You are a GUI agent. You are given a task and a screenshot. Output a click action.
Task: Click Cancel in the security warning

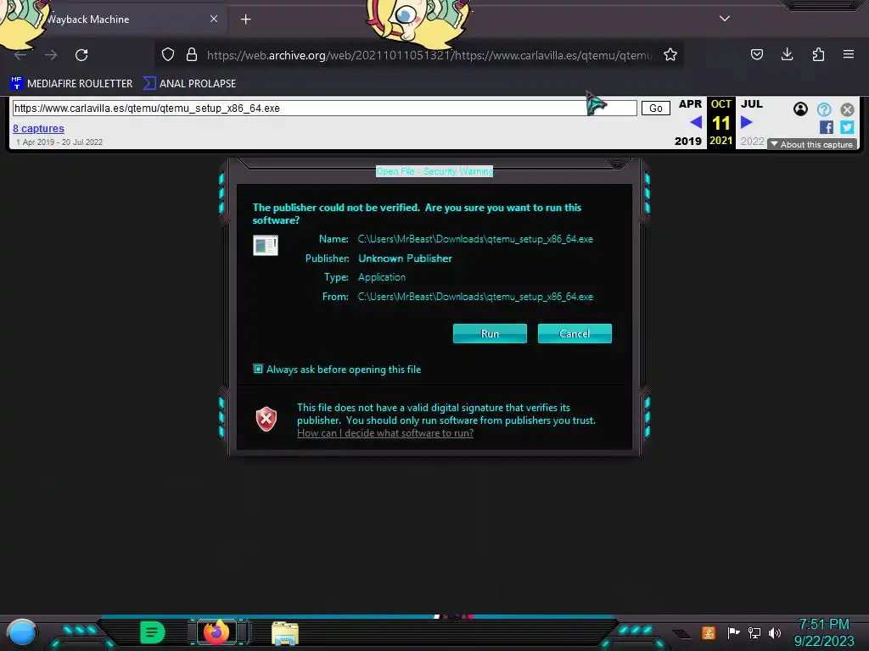click(x=575, y=334)
